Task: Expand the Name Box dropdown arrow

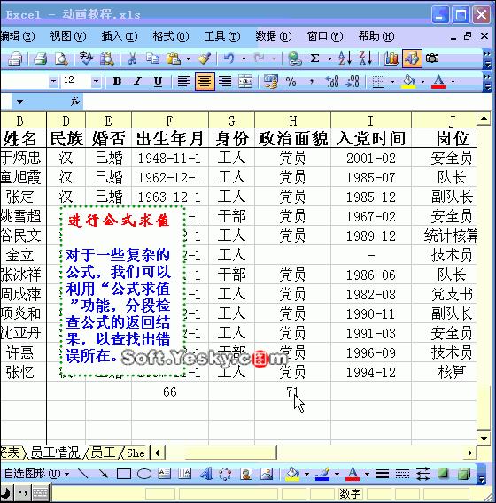Action: [x=19, y=102]
